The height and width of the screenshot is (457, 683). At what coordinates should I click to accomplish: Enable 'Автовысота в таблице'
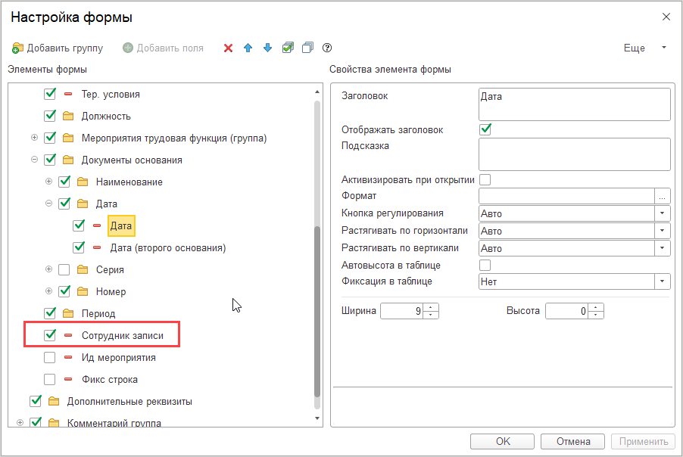point(485,265)
